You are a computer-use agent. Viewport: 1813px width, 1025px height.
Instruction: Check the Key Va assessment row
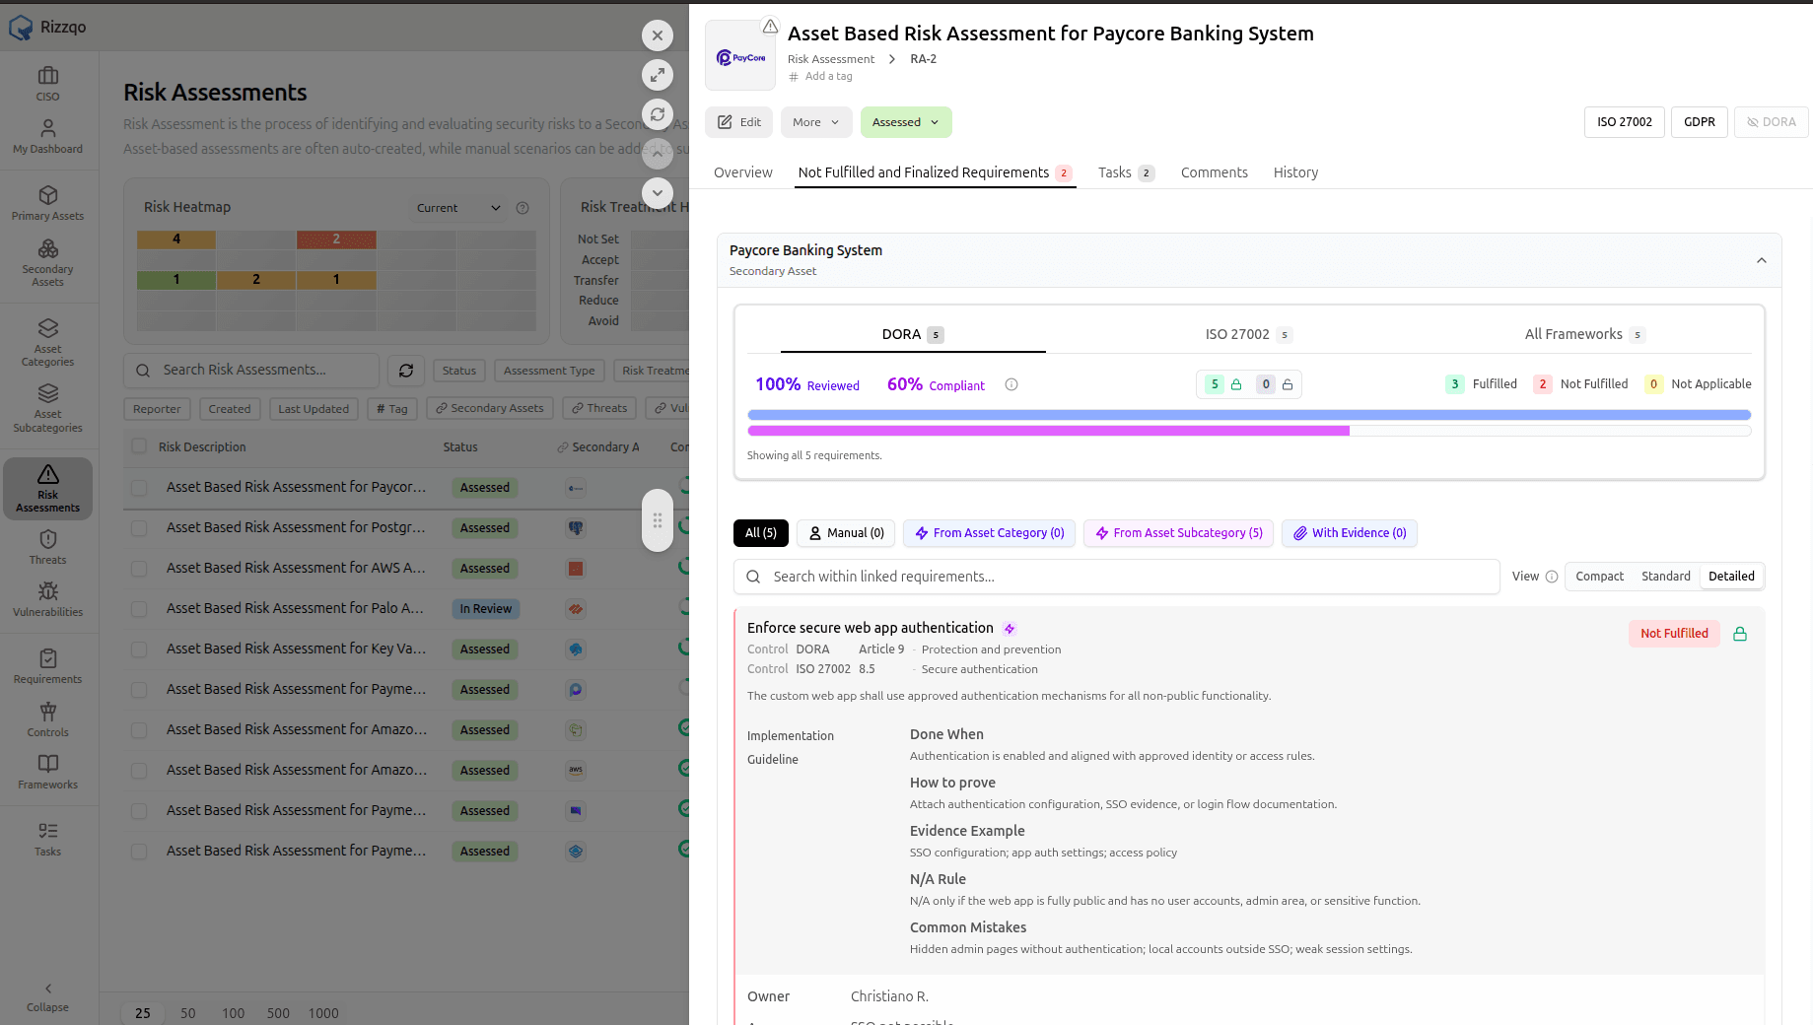pyautogui.click(x=139, y=649)
